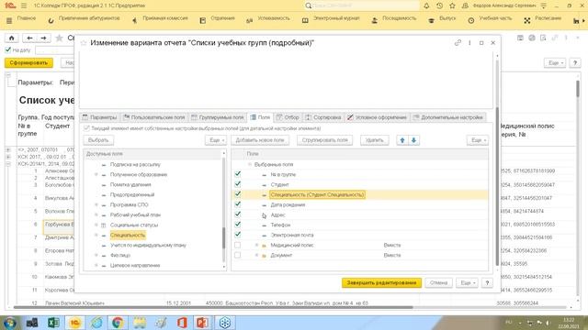Image resolution: width=588 pixels, height=330 pixels.
Task: Expand Социальные статусы field
Action: (96, 225)
